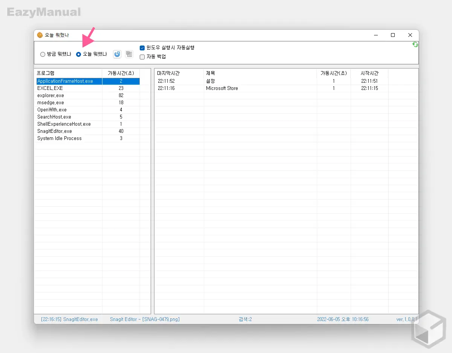This screenshot has width=452, height=353.
Task: Click the gray export icon beside refresh
Action: 129,54
